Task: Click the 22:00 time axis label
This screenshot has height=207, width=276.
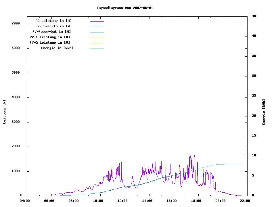Action: pyautogui.click(x=245, y=201)
